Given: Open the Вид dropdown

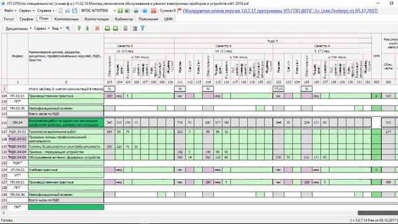Looking at the screenshot, I should point(57,29).
